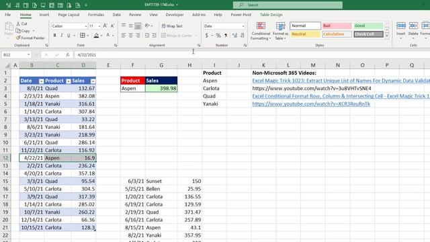The image size is (430, 242).
Task: Apply the Normal cell style
Action: pos(305,26)
